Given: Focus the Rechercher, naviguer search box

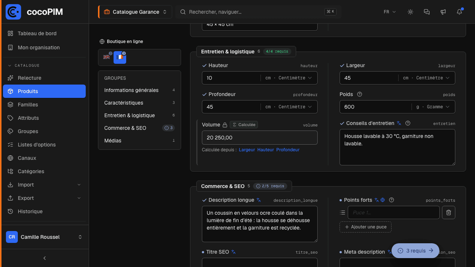Looking at the screenshot, I should click(258, 12).
